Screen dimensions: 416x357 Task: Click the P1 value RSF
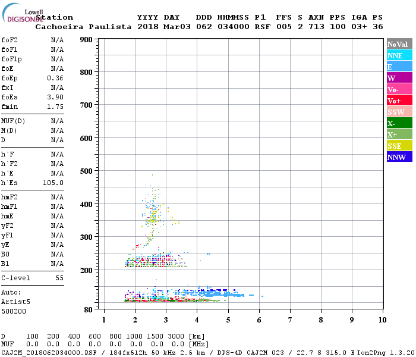point(263,27)
